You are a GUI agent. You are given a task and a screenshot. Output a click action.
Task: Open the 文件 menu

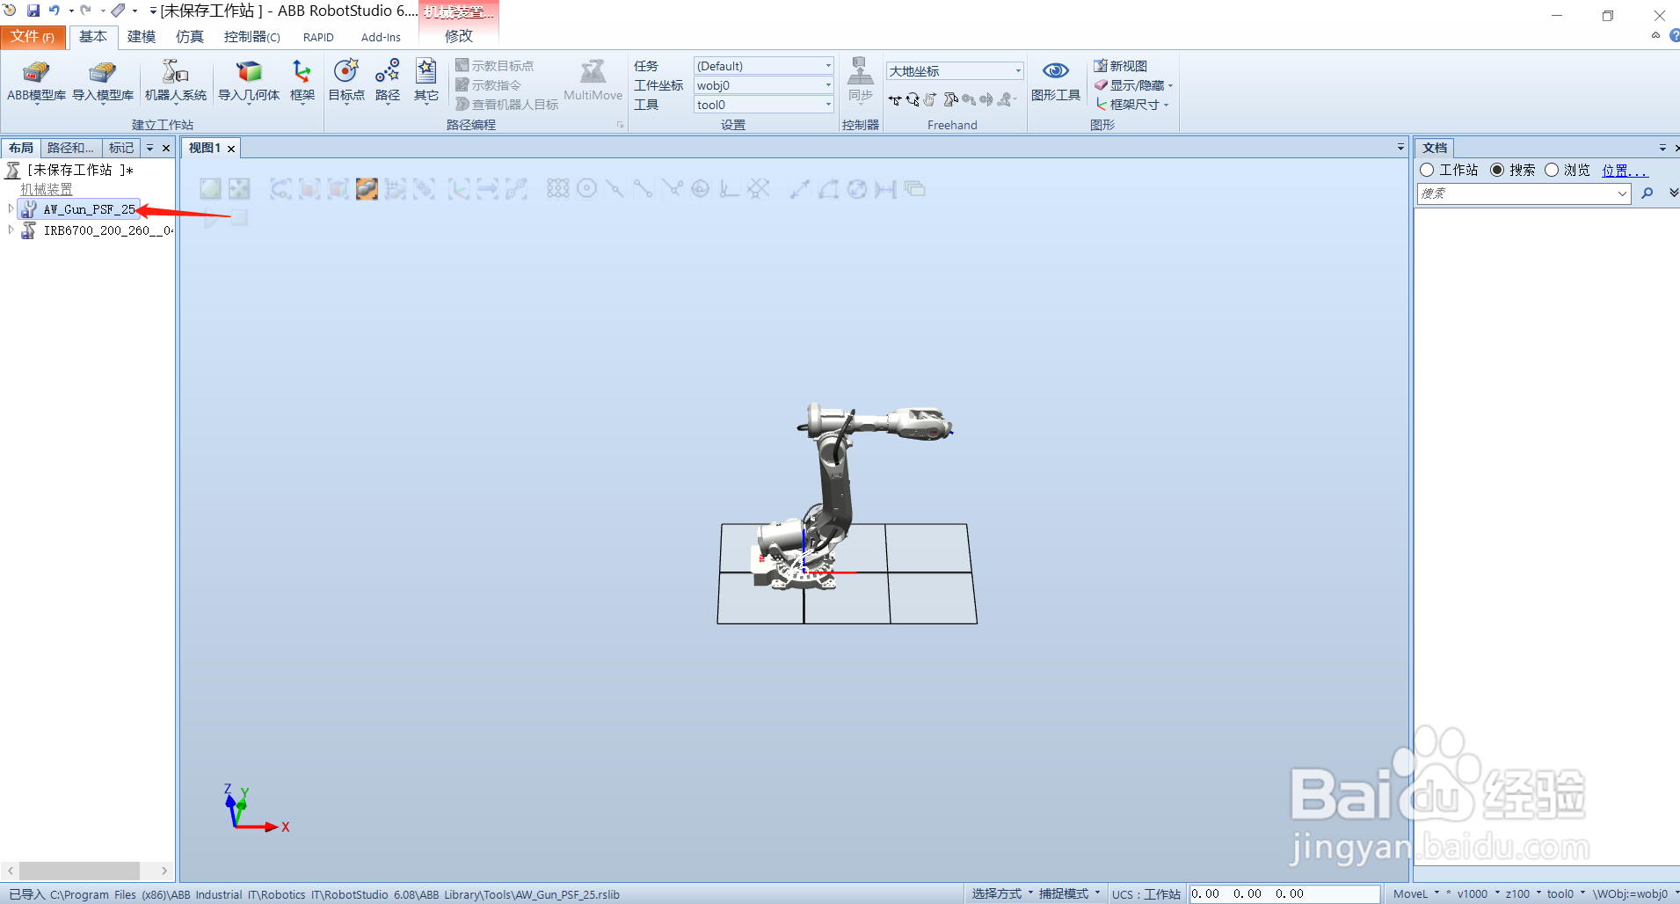pos(33,37)
